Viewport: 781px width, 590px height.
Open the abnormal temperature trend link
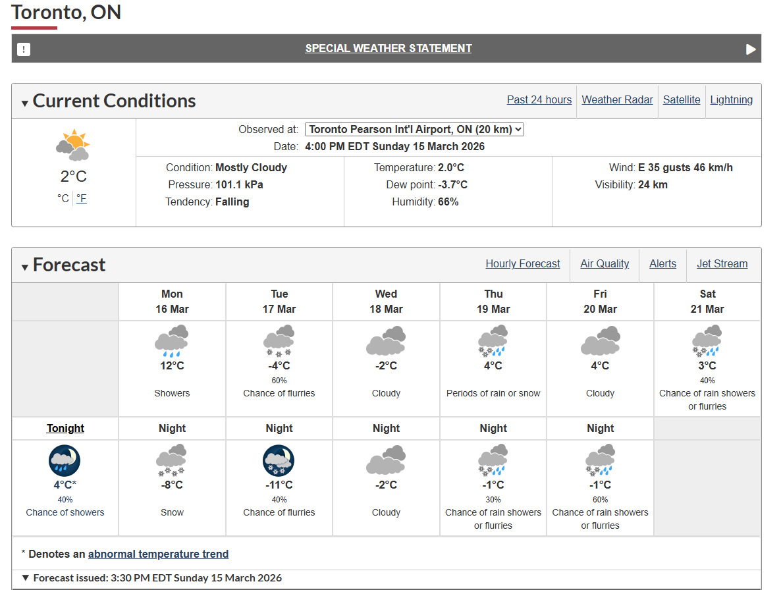(x=158, y=554)
